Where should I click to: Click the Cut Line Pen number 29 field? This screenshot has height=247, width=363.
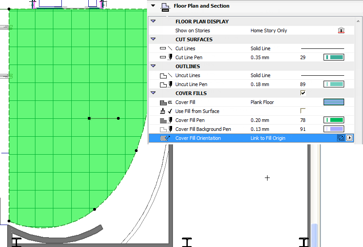pyautogui.click(x=303, y=57)
